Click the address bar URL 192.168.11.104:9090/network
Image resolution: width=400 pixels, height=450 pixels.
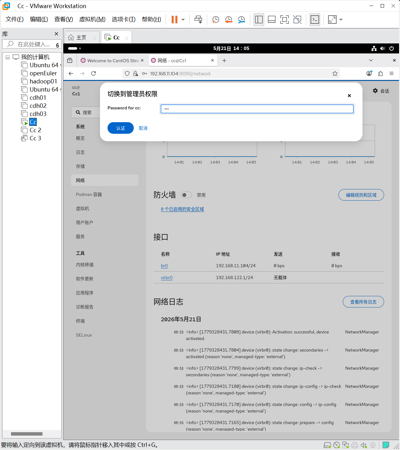pyautogui.click(x=180, y=74)
